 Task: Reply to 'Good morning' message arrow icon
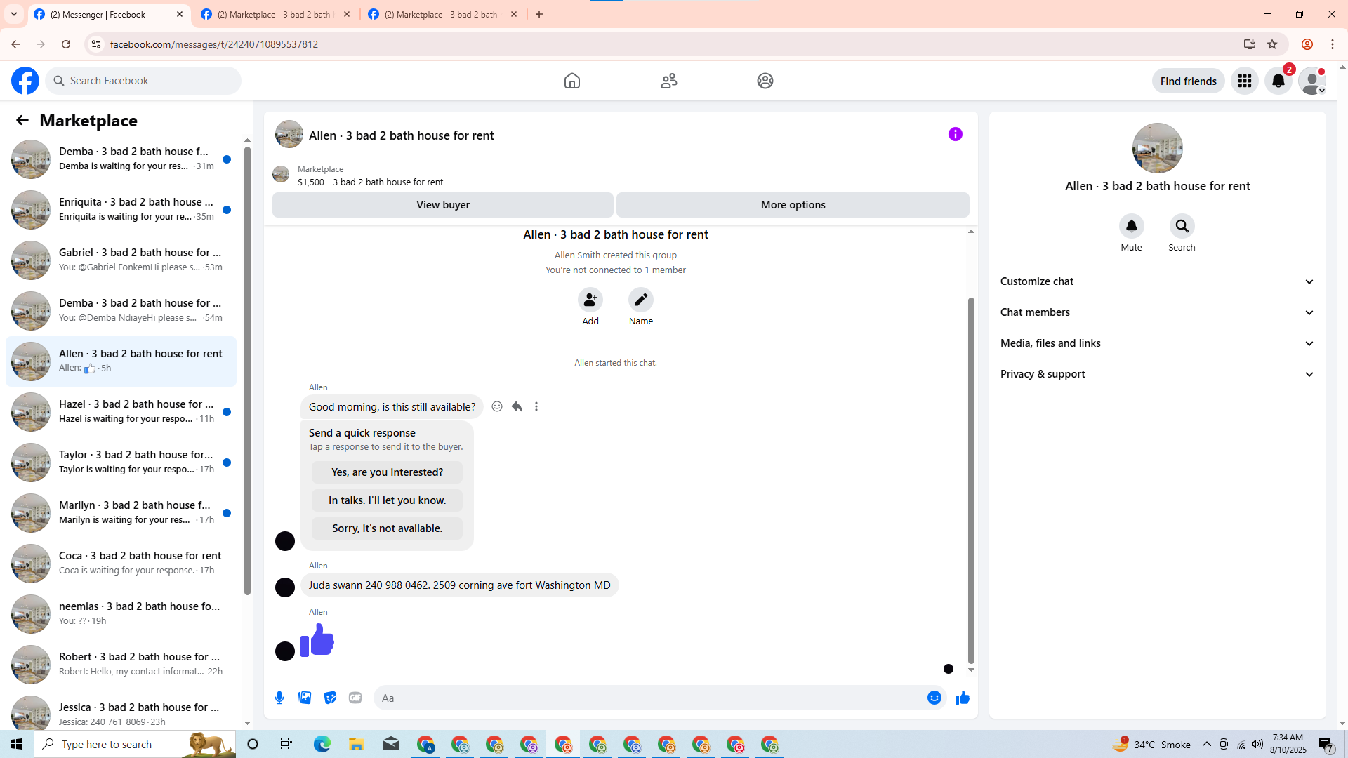click(517, 406)
